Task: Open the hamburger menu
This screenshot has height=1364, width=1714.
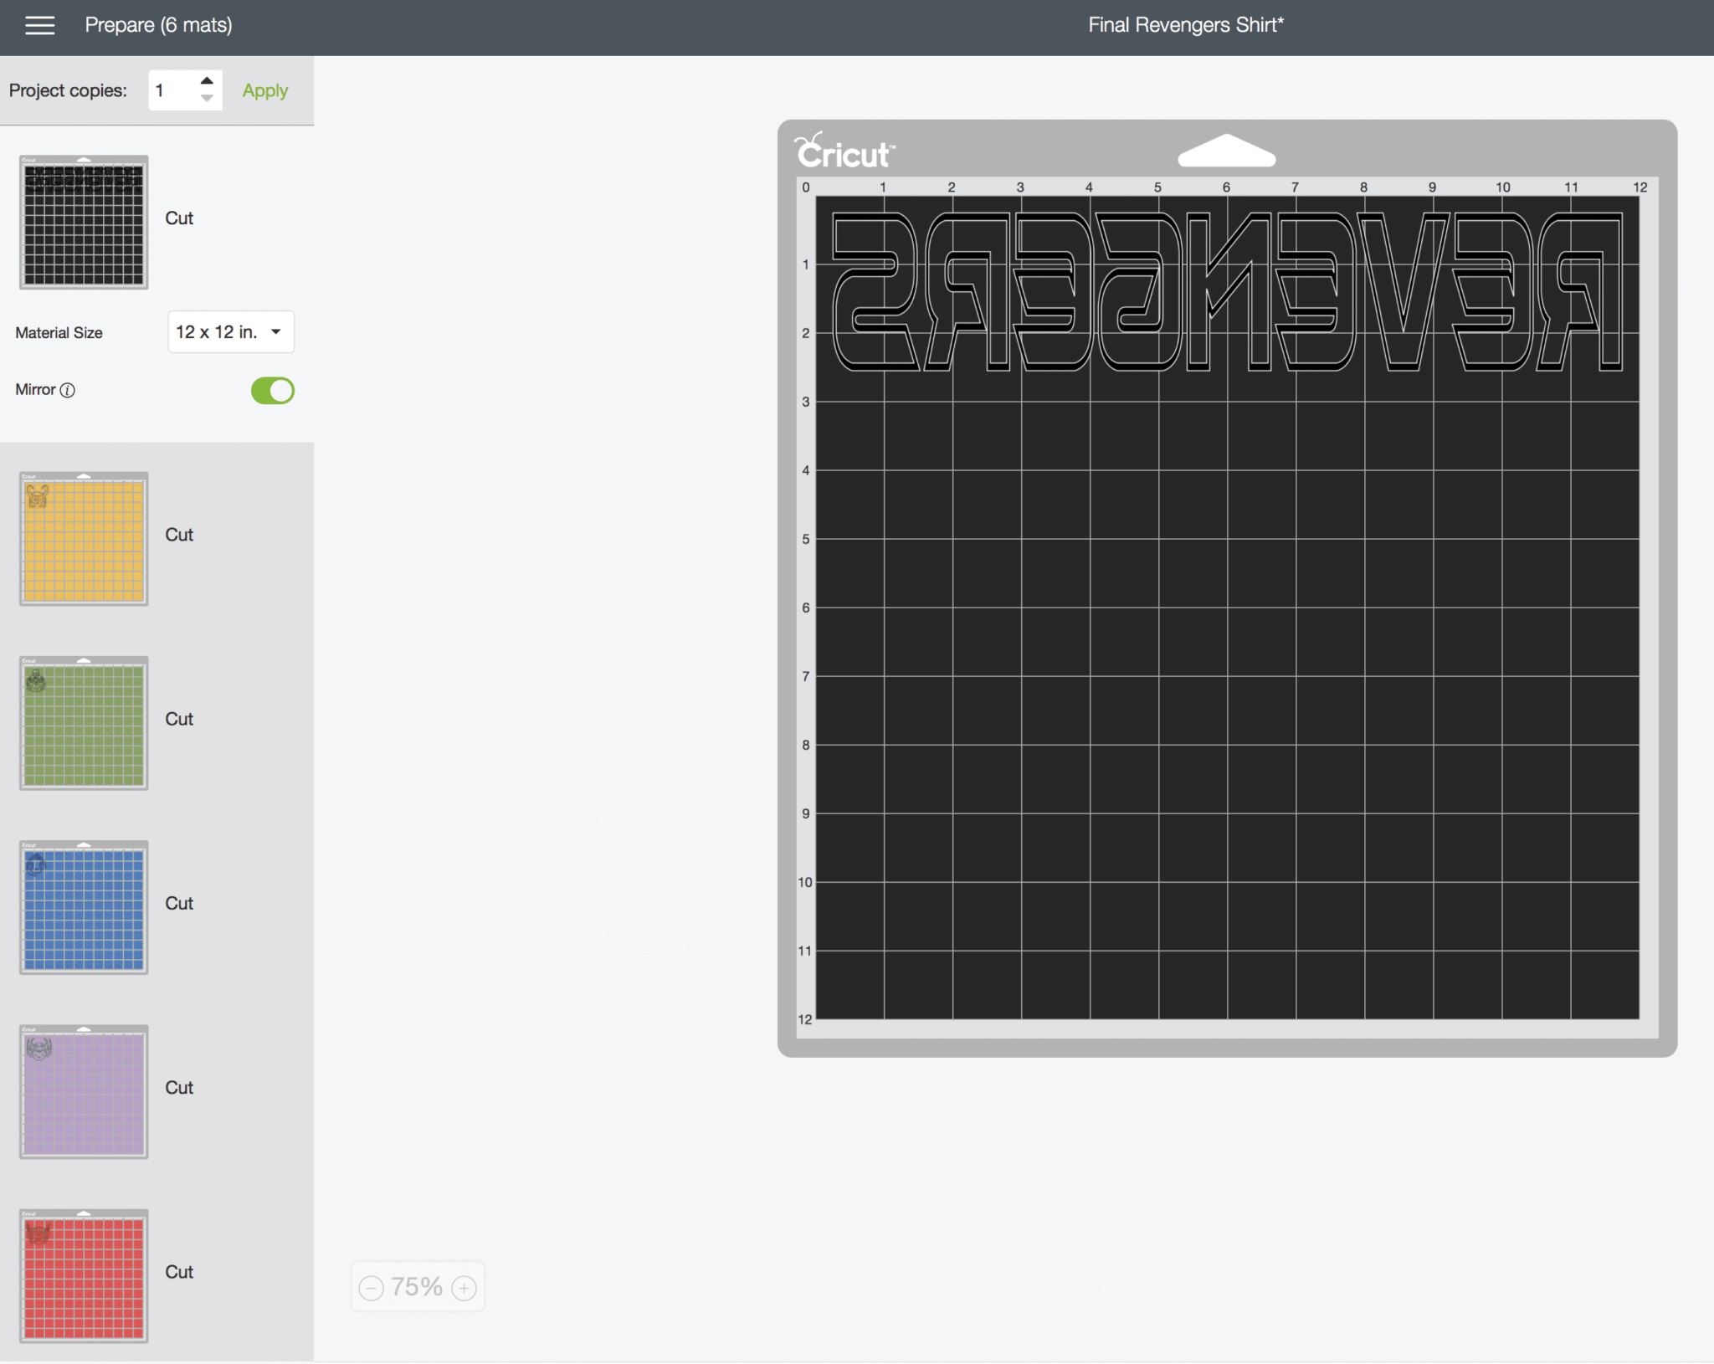Action: (x=40, y=25)
